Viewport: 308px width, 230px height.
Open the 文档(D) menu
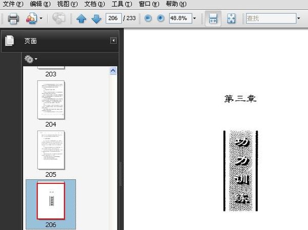point(94,4)
